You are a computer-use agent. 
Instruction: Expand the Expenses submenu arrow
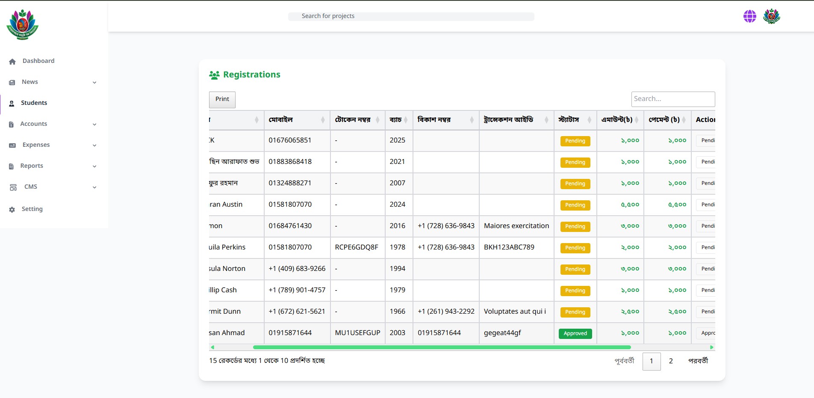[94, 146]
